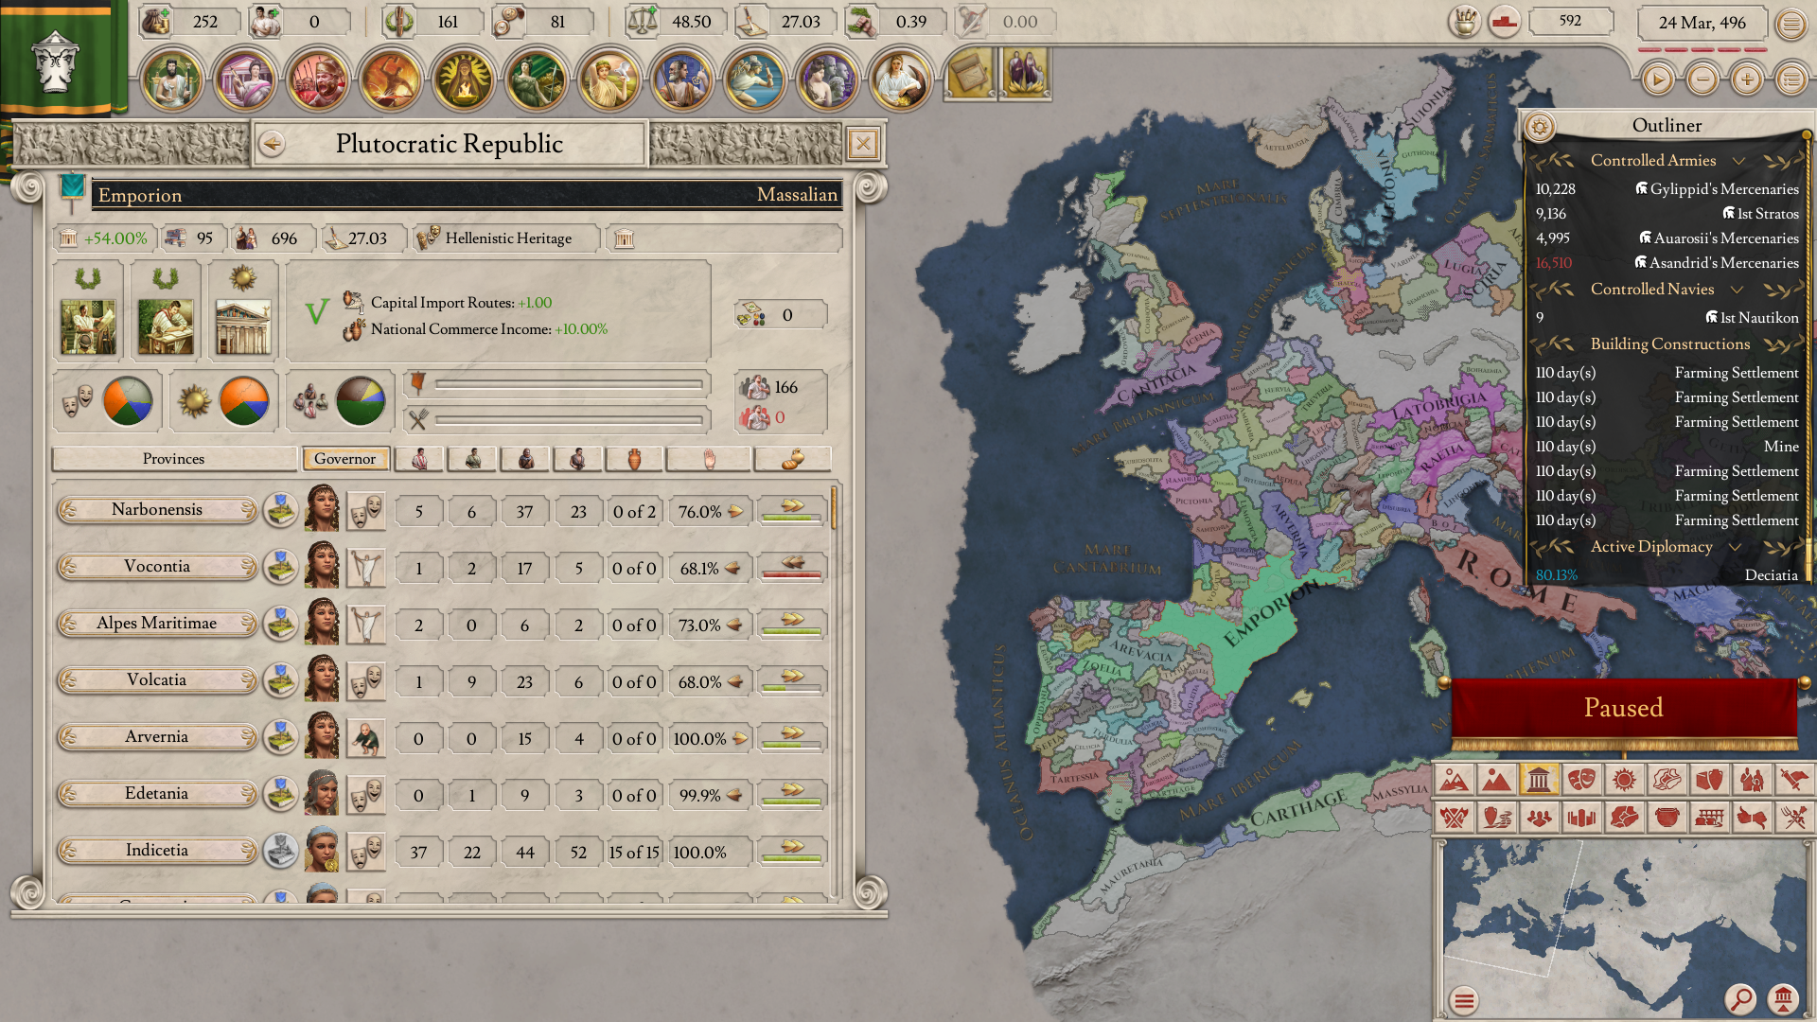Click the Indicetia governor portrait
1817x1022 pixels.
coord(322,849)
